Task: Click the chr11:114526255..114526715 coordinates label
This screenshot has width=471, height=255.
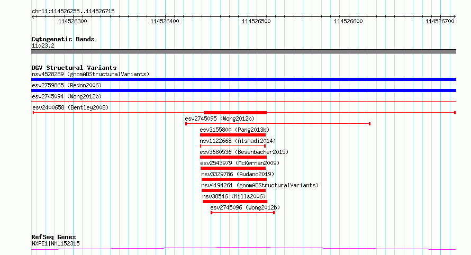Action: tap(73, 12)
